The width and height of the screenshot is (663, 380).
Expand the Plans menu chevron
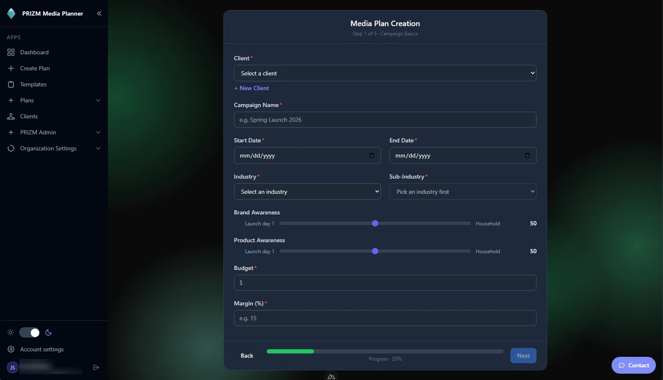pos(98,100)
